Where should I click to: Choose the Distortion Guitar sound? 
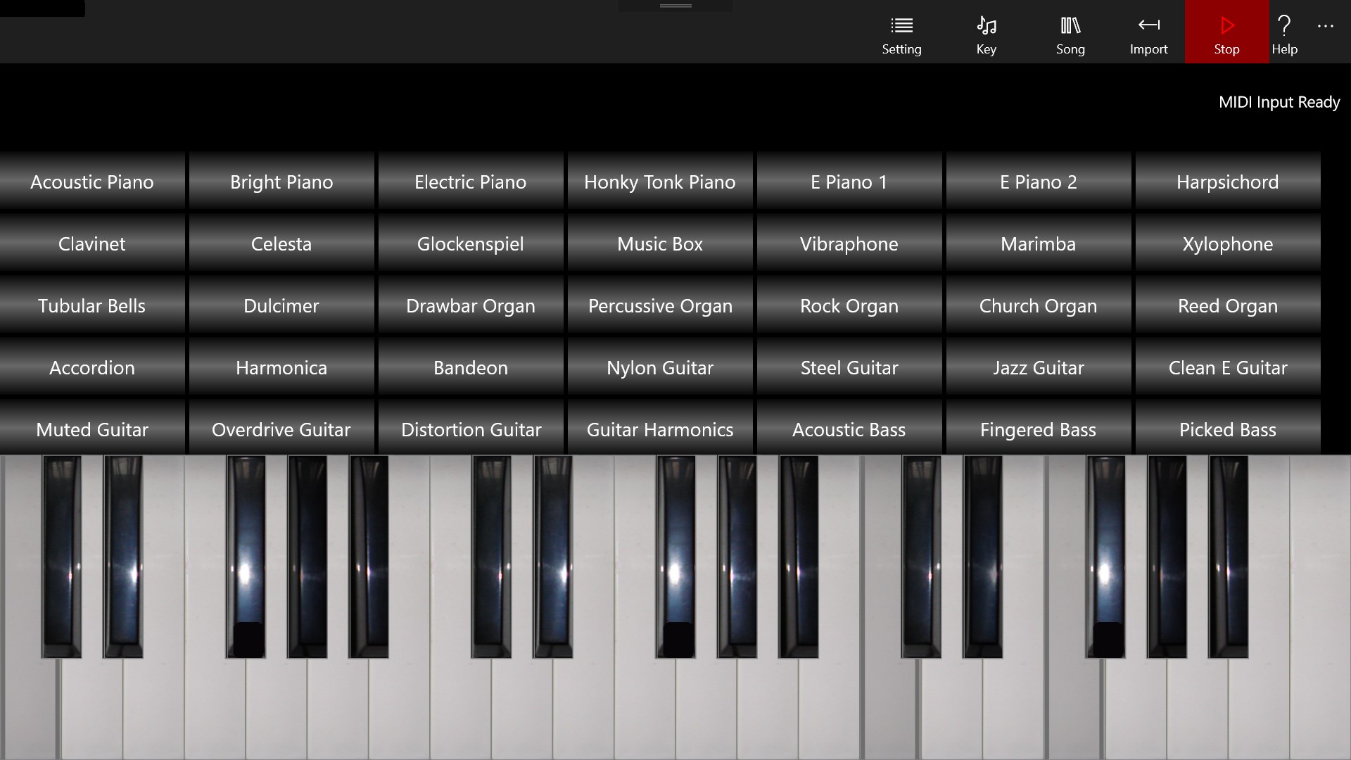(x=470, y=429)
